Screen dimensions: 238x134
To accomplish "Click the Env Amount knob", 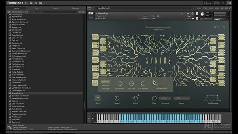I will tap(143, 83).
